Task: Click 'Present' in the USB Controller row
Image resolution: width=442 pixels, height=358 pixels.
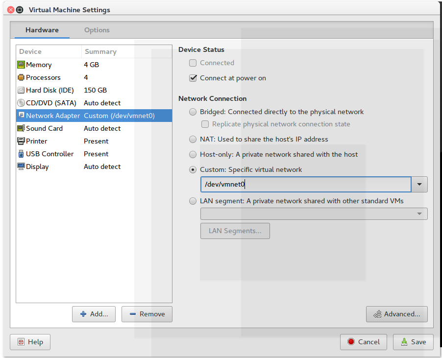Action: pyautogui.click(x=96, y=154)
